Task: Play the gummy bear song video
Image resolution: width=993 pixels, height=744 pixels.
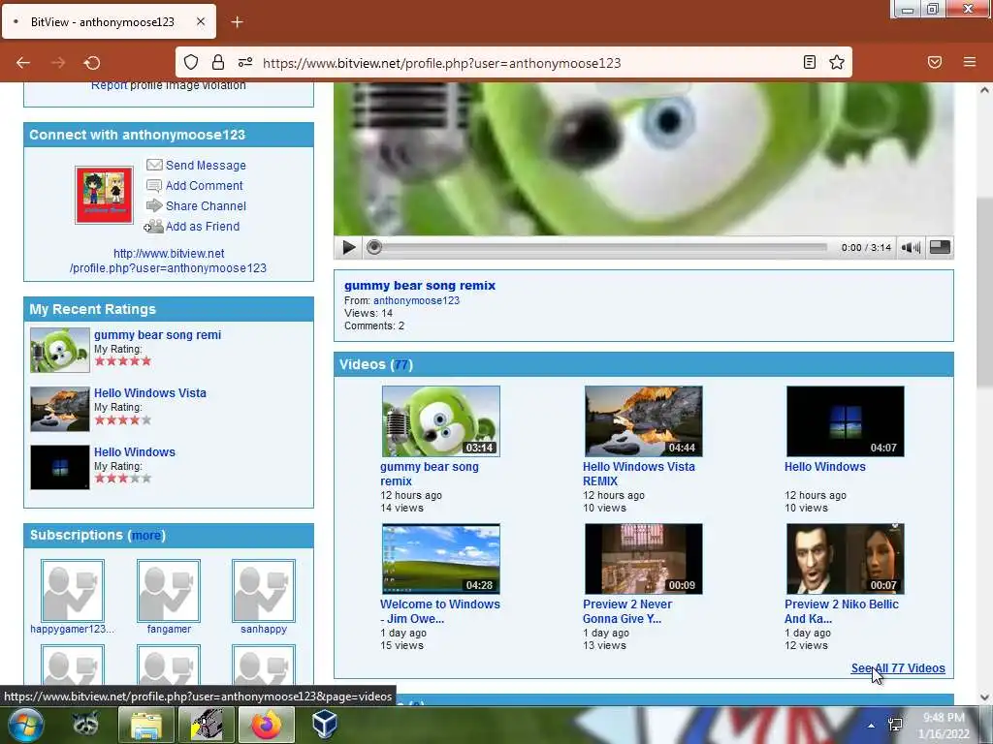Action: click(348, 247)
